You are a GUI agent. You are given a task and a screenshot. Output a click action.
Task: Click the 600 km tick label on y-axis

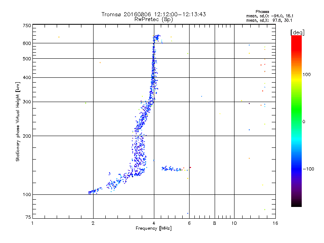point(27,43)
